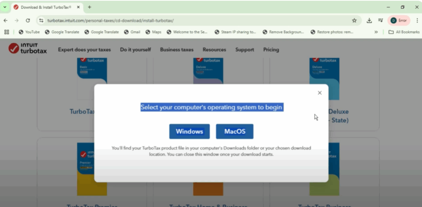
Task: Open the profile Error button
Action: click(x=399, y=21)
